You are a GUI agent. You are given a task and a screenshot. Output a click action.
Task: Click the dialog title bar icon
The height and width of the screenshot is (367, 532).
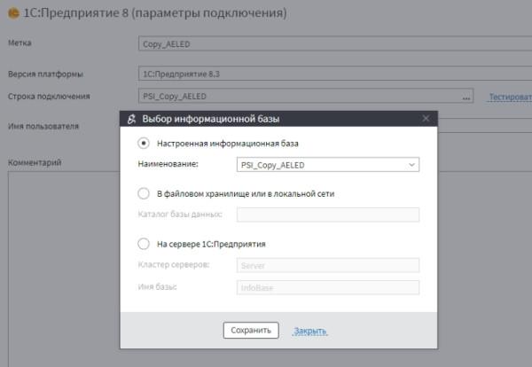[x=131, y=119]
